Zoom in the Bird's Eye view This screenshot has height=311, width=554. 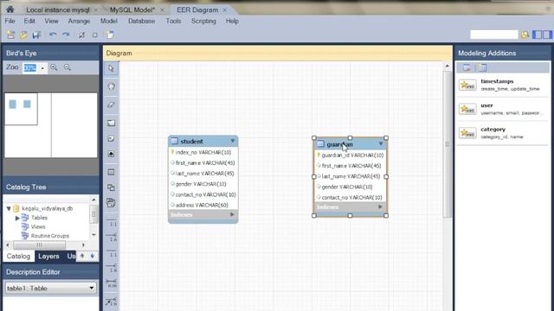(54, 67)
